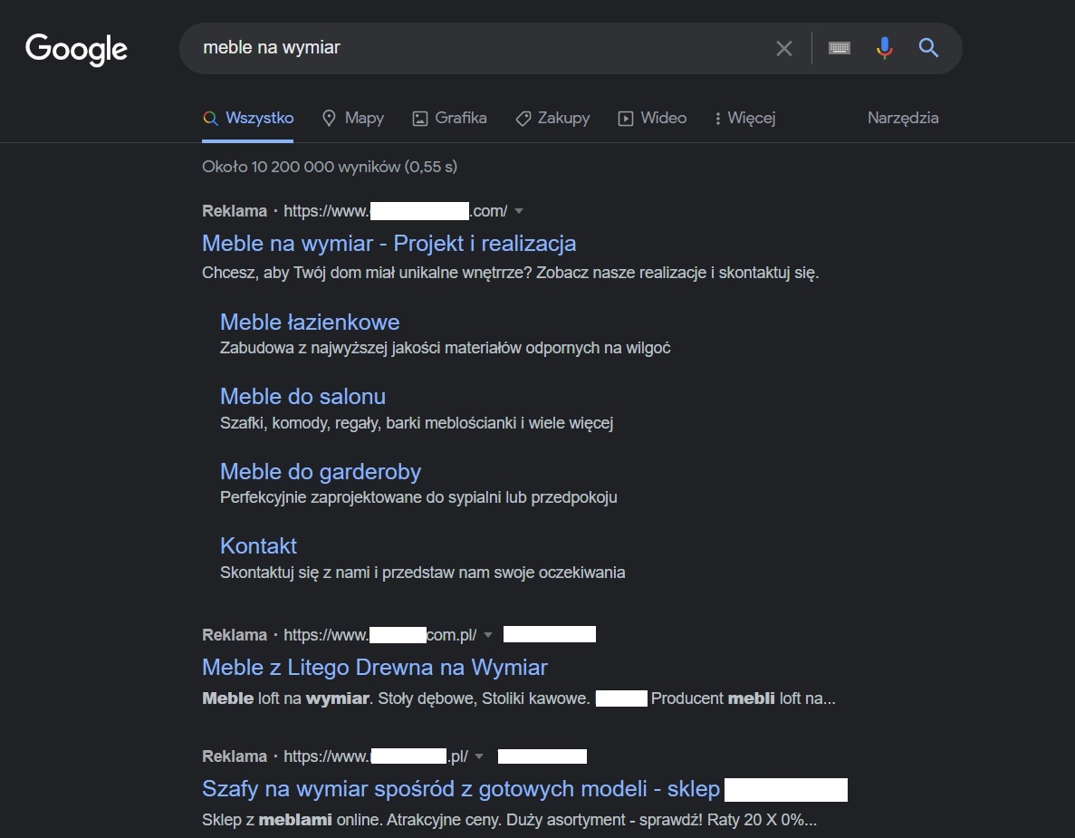
Task: Click description "Skontaktuj się z nami"
Action: 422,573
